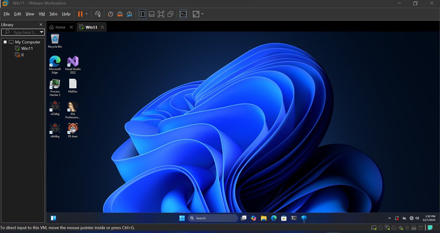Open the Help menu

[x=66, y=14]
